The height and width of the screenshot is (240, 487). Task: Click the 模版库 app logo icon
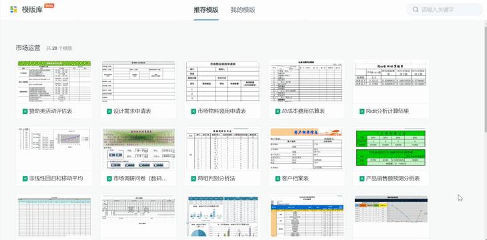click(x=13, y=9)
